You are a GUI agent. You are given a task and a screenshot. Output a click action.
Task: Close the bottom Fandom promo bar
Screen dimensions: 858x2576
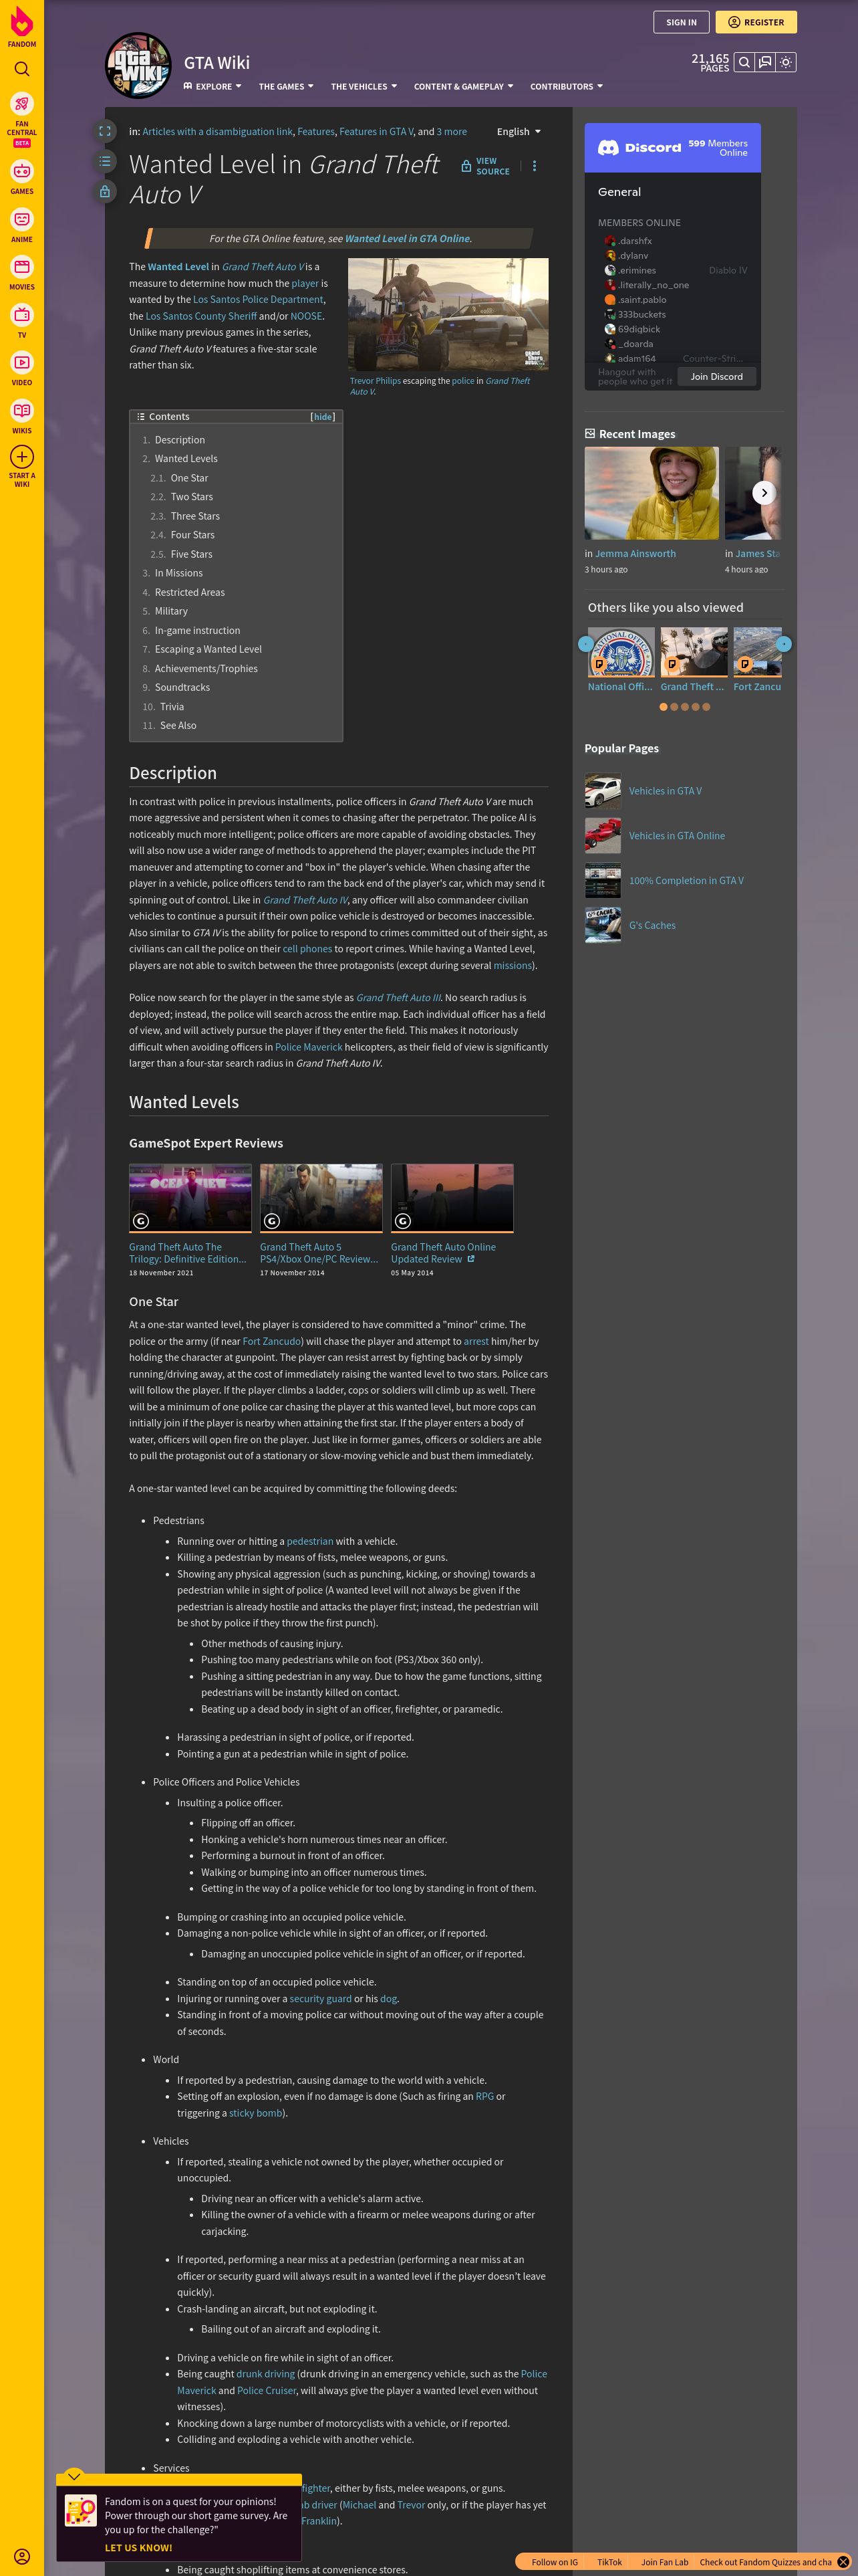843,2562
